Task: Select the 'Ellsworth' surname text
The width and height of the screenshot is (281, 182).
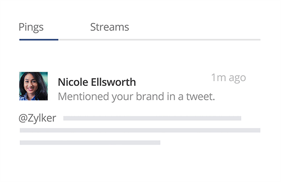Action: tap(113, 82)
